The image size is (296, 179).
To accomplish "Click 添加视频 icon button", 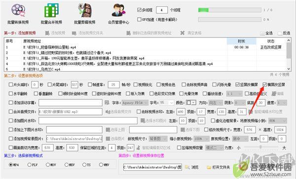I will (x=47, y=33).
